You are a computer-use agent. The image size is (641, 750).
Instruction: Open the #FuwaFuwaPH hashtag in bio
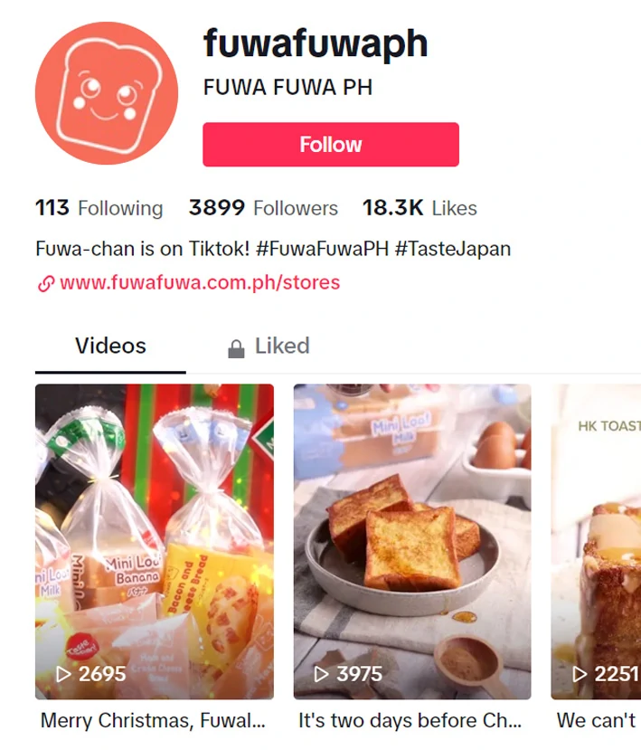(x=322, y=249)
